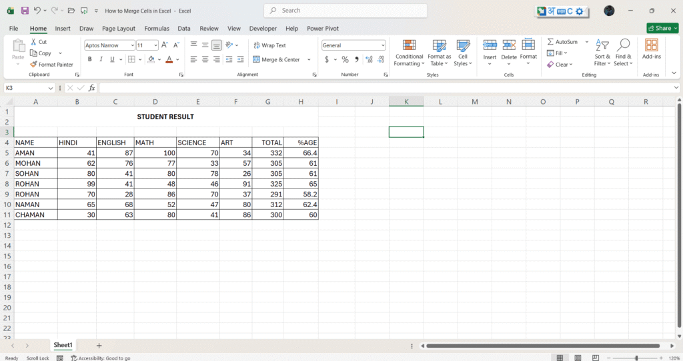Click the Share button
Viewport: 683px width, 361px height.
coord(662,28)
